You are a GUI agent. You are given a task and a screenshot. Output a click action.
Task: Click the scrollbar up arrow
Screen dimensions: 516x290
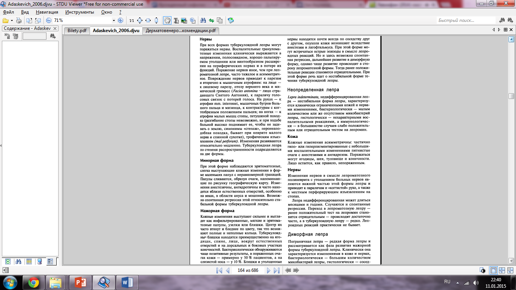[x=511, y=39]
